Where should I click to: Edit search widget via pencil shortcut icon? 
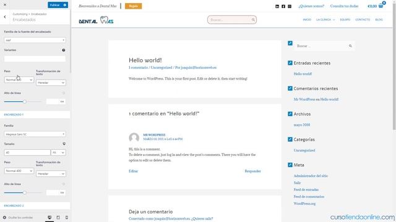(290, 43)
